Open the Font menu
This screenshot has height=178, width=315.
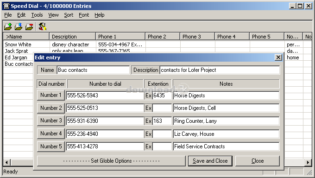(x=84, y=15)
